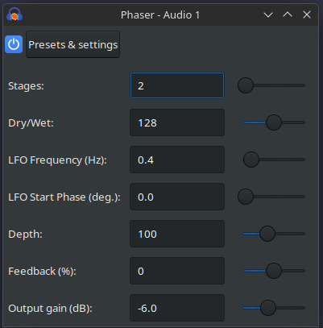Click the LFO Start Phase slider handle
Screen dimensions: 323x328
(x=246, y=197)
